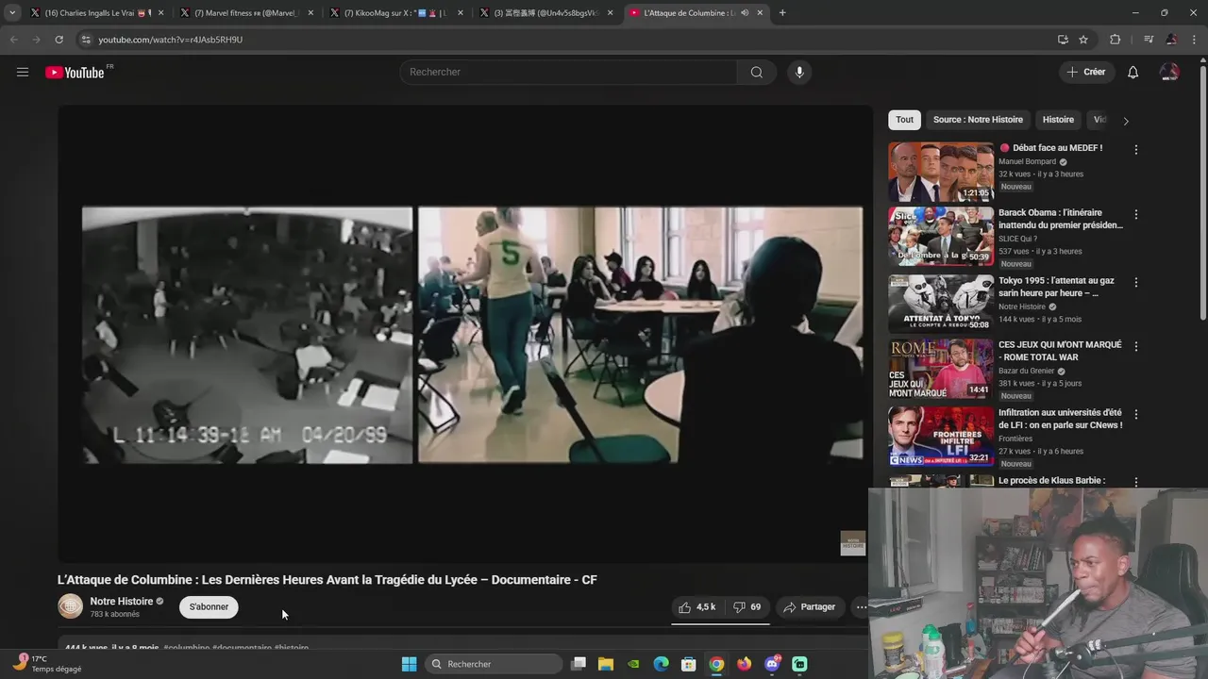Open options for Le procès de Klaus Barbie video
Screen dimensions: 1208x679
1136,482
